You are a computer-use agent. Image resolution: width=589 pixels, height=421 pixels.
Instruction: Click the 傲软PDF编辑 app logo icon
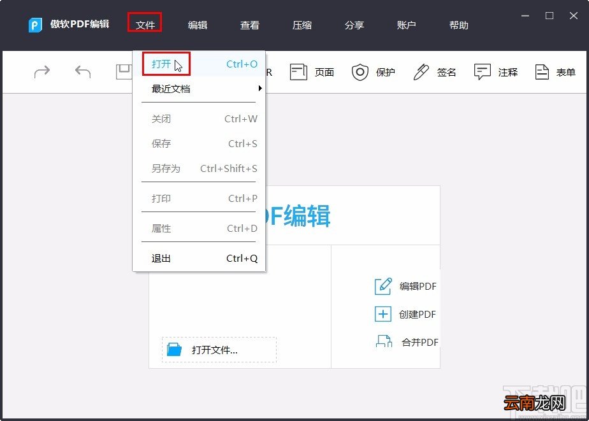tap(35, 25)
